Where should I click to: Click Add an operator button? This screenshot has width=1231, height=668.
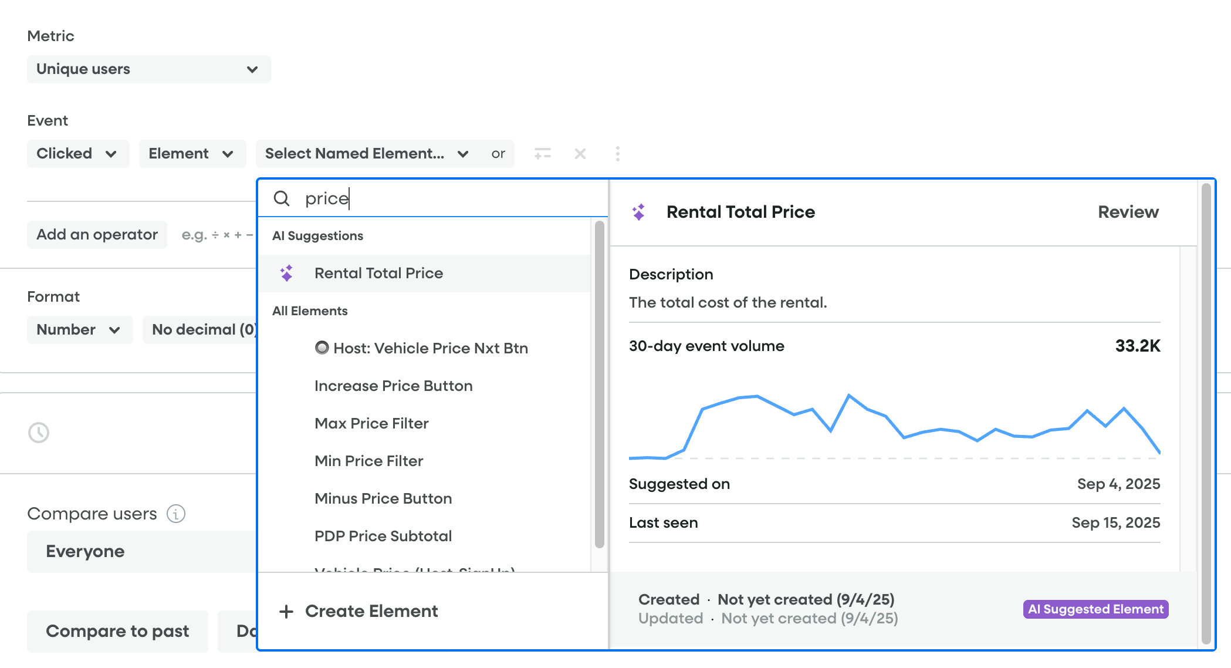tap(97, 235)
